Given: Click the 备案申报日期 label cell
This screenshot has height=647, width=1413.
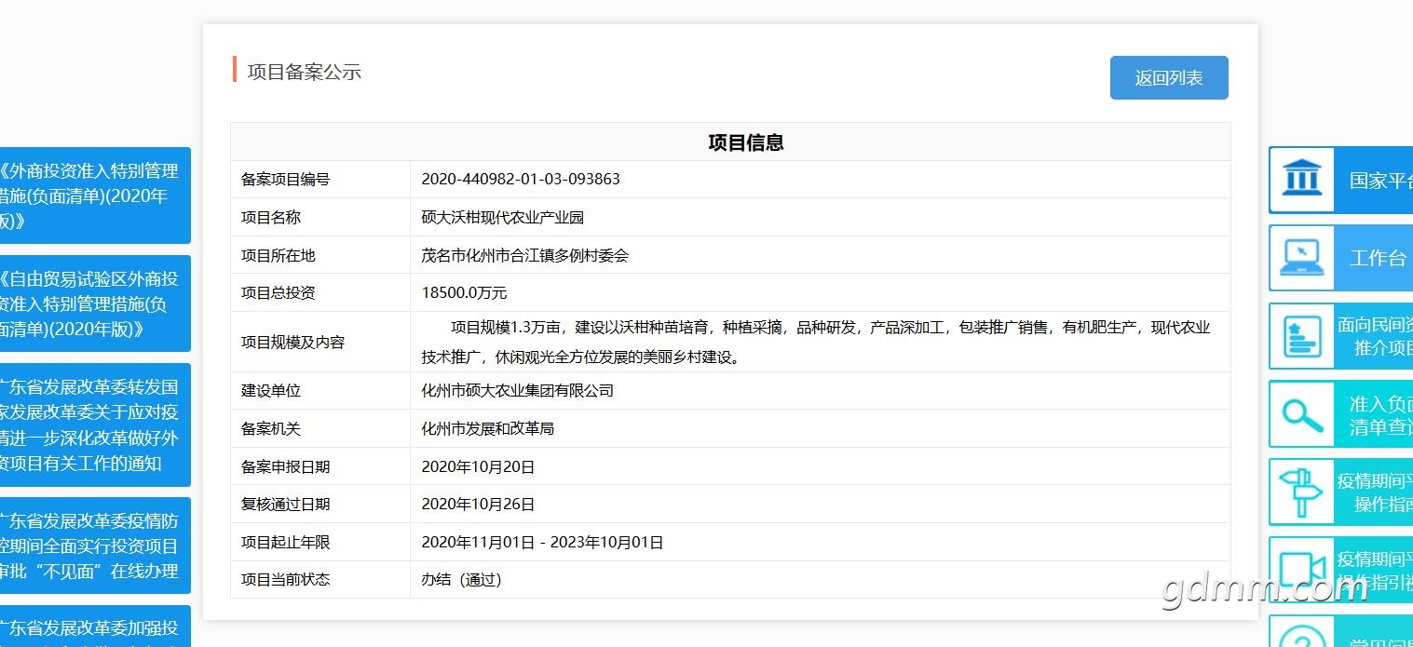Looking at the screenshot, I should pos(320,466).
